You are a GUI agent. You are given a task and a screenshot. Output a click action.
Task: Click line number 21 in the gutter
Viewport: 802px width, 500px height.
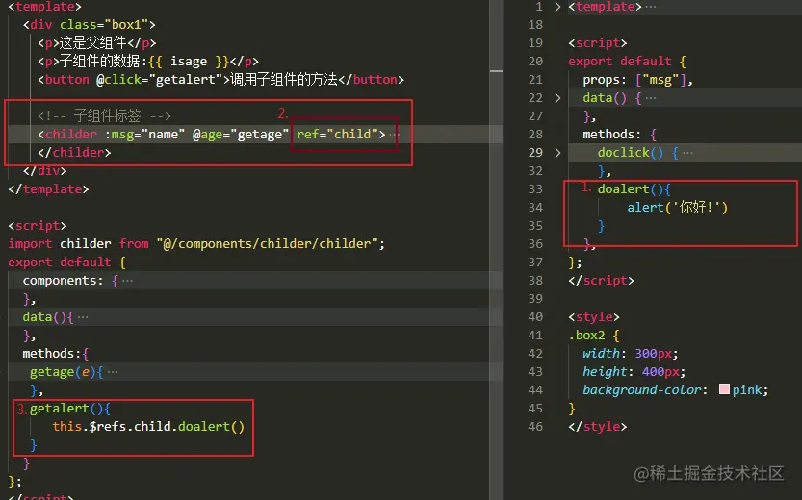[535, 80]
